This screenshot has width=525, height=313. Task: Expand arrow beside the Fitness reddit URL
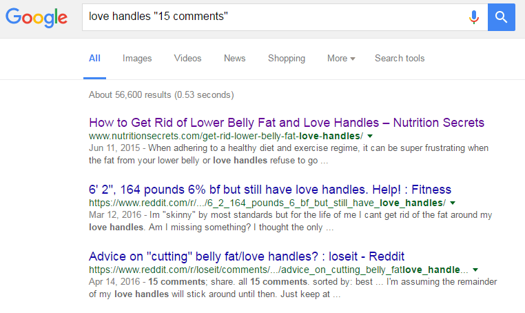click(x=453, y=203)
